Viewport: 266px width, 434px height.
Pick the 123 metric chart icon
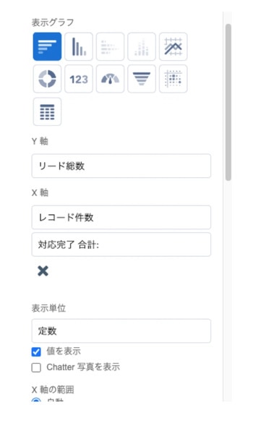tap(79, 79)
